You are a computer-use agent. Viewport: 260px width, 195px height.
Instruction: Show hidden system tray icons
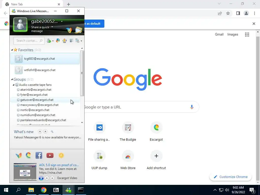tap(215, 190)
